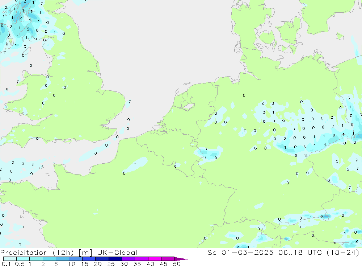Screen dimensions: 362x266
Task: Click the '50' legend scale label
Action: (x=177, y=264)
